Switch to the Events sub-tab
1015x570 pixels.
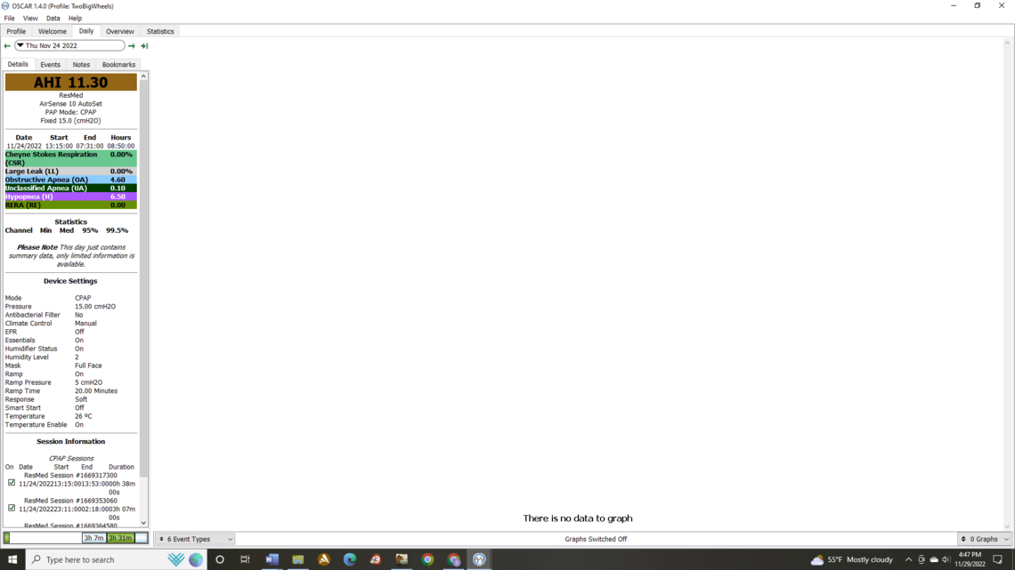coord(50,65)
